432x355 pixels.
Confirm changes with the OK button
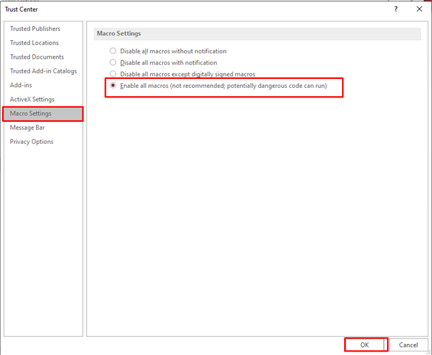(x=365, y=345)
